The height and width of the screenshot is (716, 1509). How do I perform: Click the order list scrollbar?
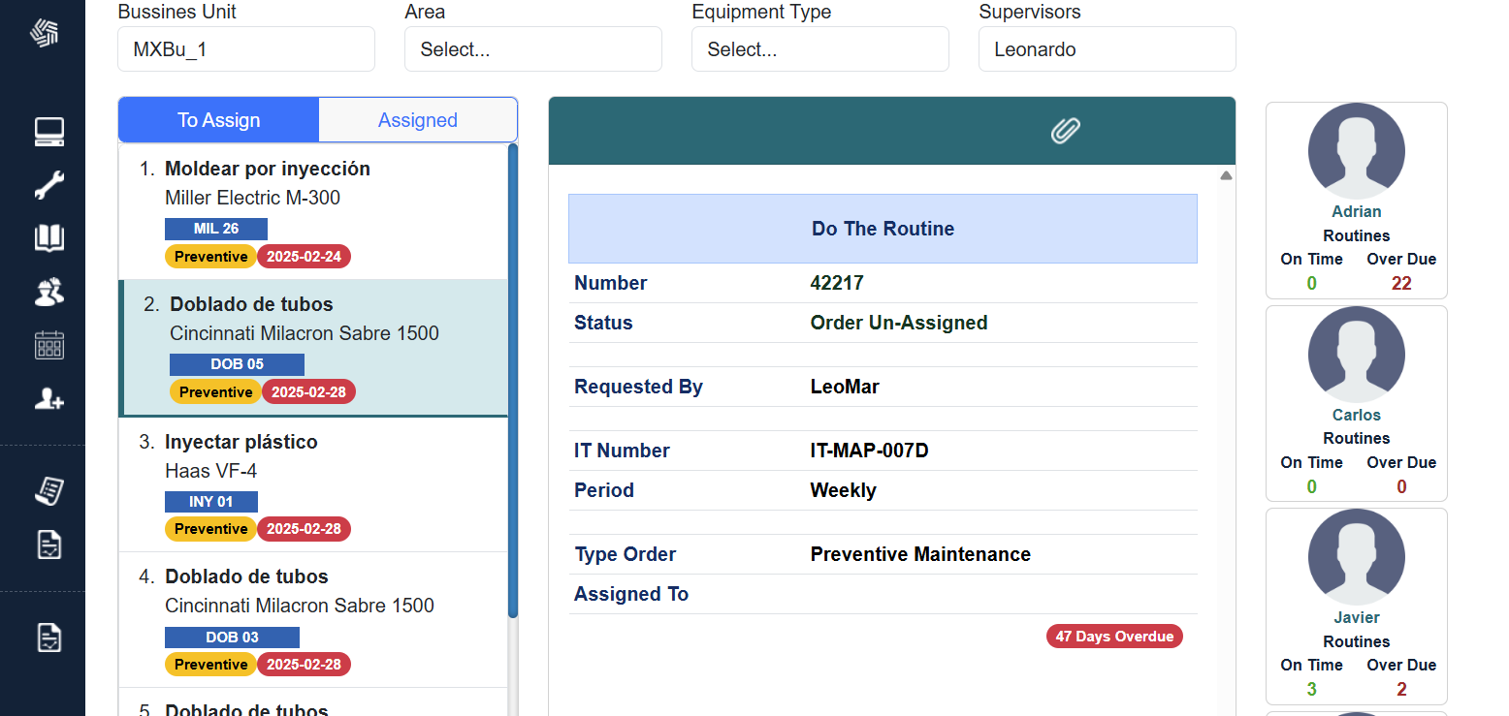click(513, 380)
